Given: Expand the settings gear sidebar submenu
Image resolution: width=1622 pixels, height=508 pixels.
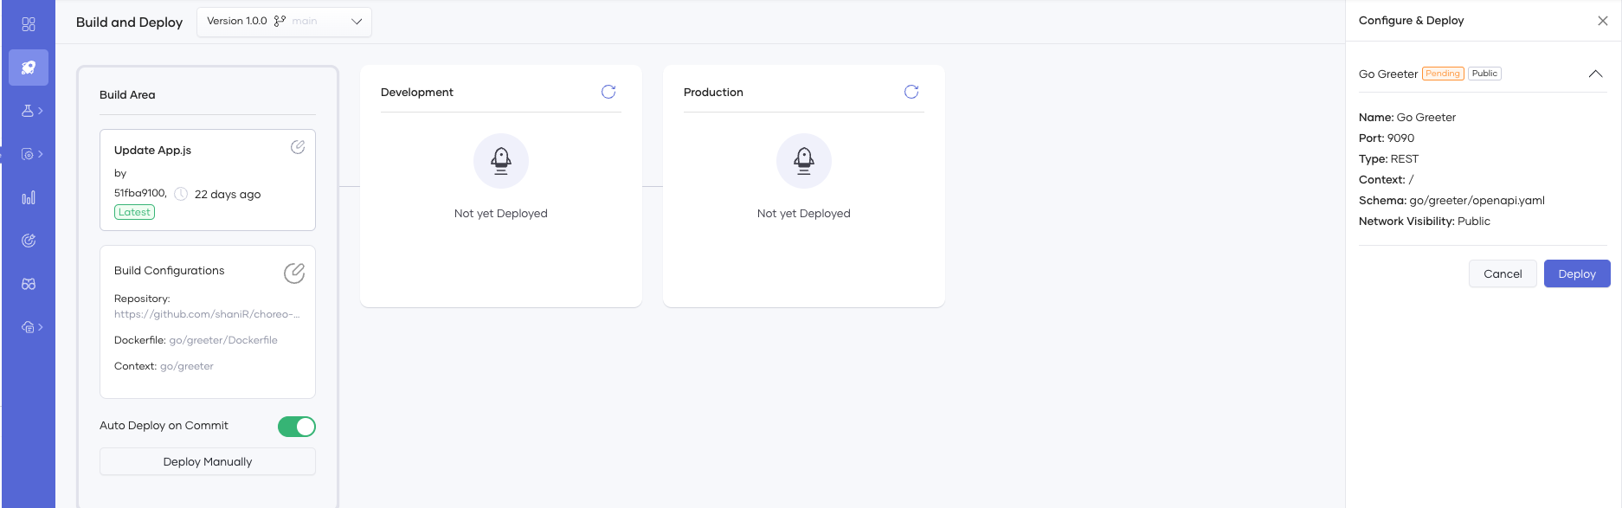Looking at the screenshot, I should tap(31, 154).
